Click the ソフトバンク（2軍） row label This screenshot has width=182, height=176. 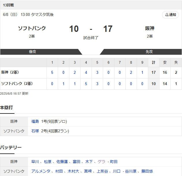(17, 84)
